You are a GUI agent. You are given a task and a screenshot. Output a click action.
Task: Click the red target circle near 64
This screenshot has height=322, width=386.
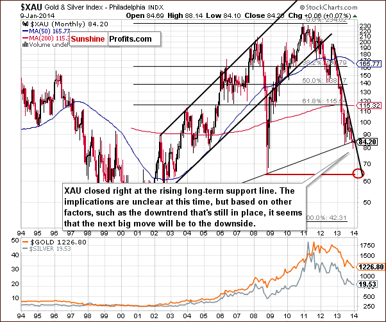pos(358,174)
